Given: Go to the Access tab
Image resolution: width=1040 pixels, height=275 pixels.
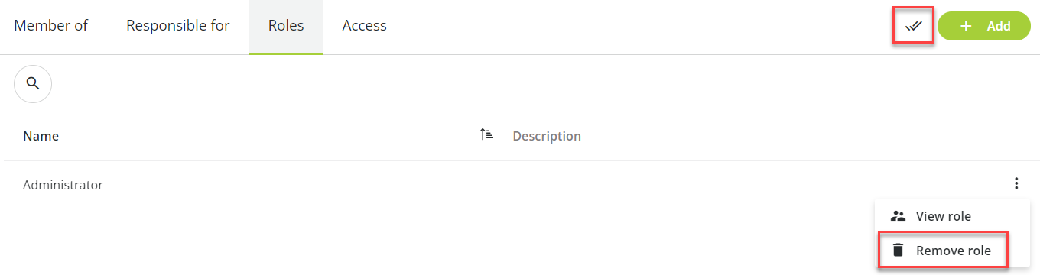Looking at the screenshot, I should 365,26.
